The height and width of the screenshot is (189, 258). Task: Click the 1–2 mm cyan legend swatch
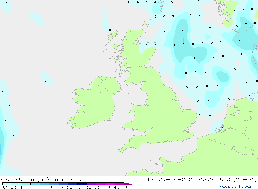(26, 184)
